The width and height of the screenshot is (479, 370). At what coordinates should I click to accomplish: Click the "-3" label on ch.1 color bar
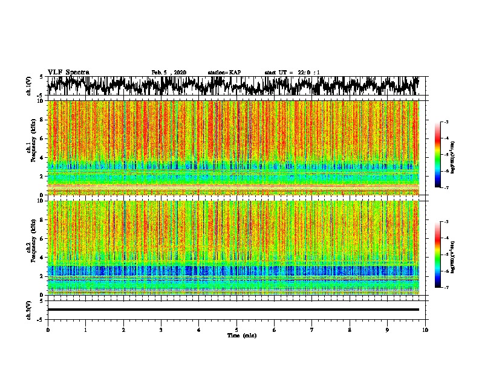pyautogui.click(x=446, y=122)
